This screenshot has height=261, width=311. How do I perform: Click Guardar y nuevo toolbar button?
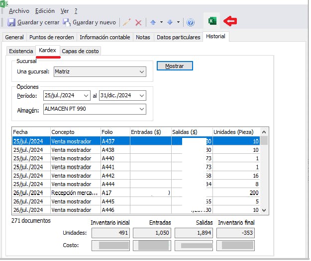[x=89, y=22]
